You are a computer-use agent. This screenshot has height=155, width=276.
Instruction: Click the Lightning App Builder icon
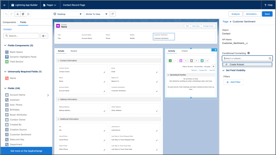(x=12, y=5)
